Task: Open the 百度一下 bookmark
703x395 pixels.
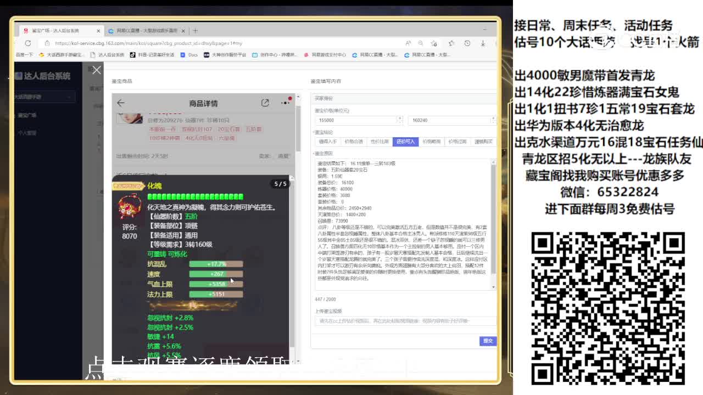Action: click(24, 55)
